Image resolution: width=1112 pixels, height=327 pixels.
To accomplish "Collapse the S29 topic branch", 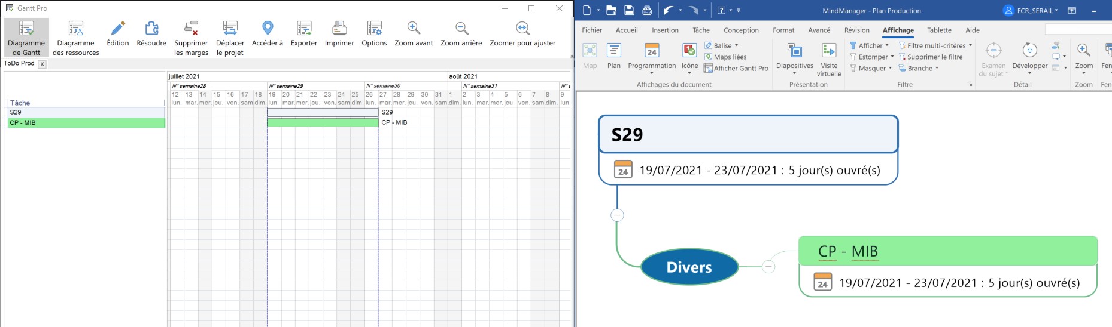I will (617, 215).
